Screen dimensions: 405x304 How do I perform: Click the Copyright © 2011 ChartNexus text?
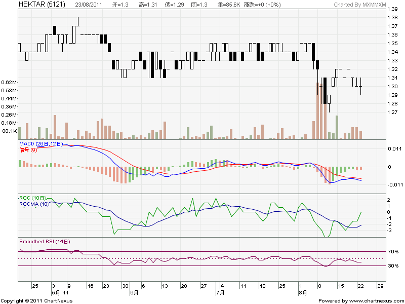36,300
